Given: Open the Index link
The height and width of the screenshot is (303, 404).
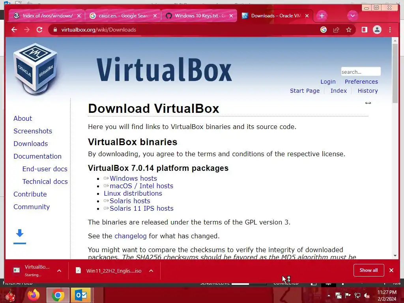Looking at the screenshot, I should [x=339, y=91].
